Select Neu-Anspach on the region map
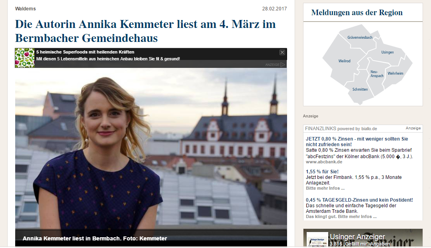 377,74
